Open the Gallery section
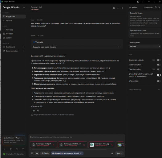The width and height of the screenshot is (162, 158). click(x=14, y=38)
